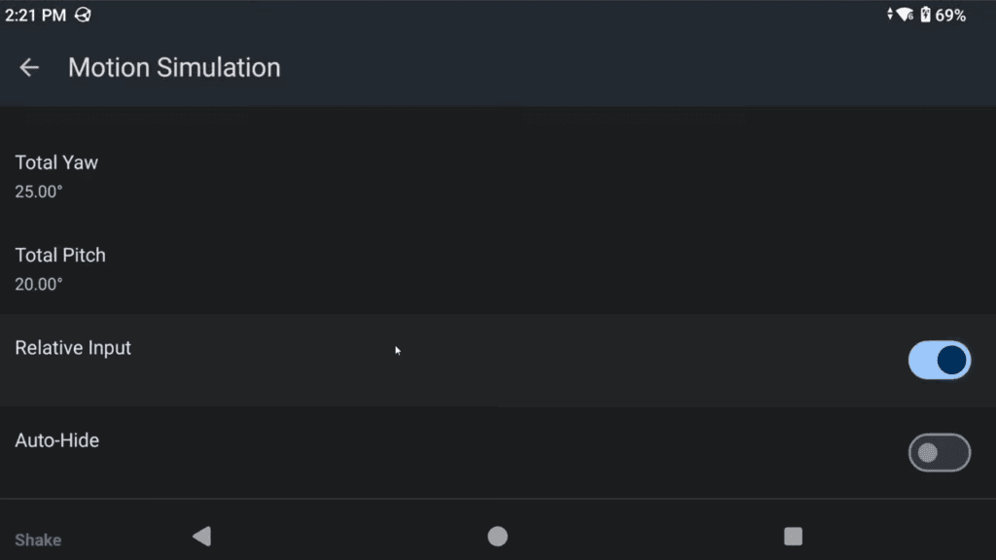Edit the 20.00° pitch value
Screen dimensions: 996x560
[x=39, y=285]
